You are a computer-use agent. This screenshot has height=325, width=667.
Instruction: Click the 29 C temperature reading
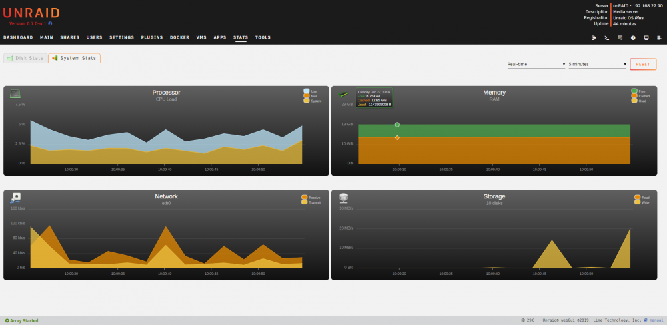point(530,320)
